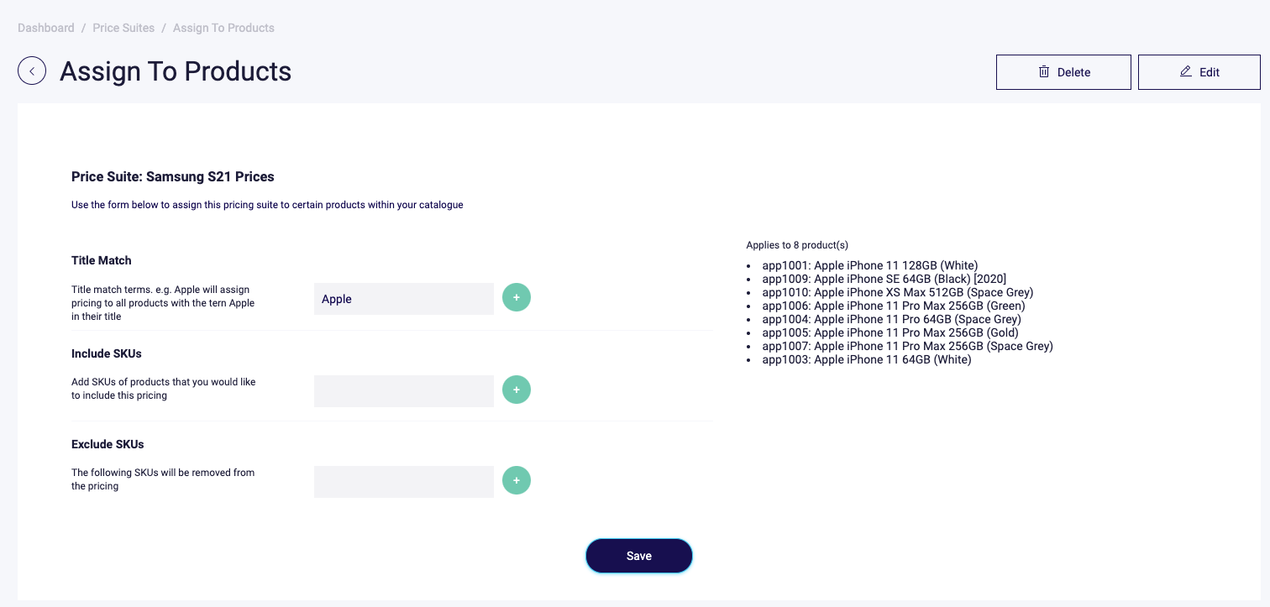The height and width of the screenshot is (607, 1270).
Task: Click the plus icon beside Include SKUs field
Action: (517, 390)
